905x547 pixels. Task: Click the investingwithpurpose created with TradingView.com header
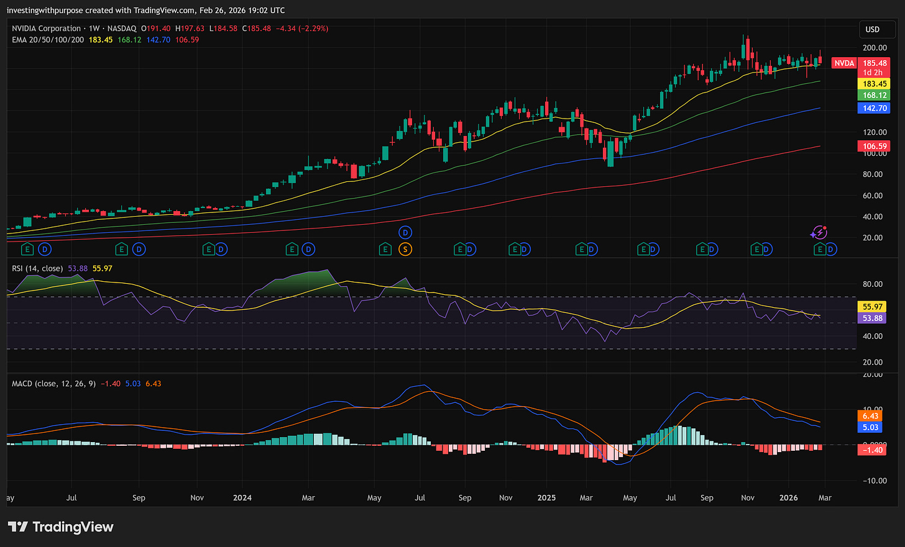146,11
